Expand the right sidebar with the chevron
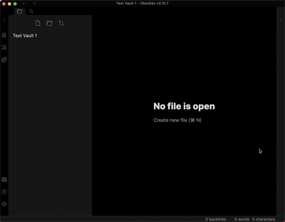 pyautogui.click(x=281, y=21)
